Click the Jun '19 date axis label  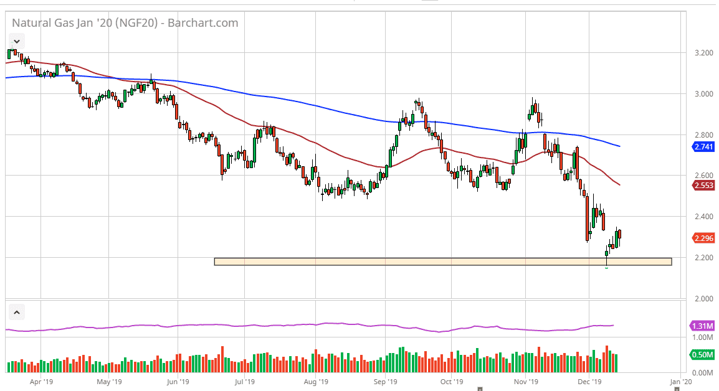point(178,382)
